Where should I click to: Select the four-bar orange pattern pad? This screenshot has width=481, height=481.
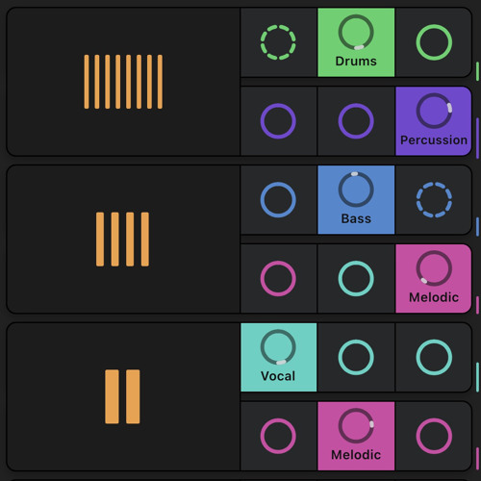click(123, 240)
